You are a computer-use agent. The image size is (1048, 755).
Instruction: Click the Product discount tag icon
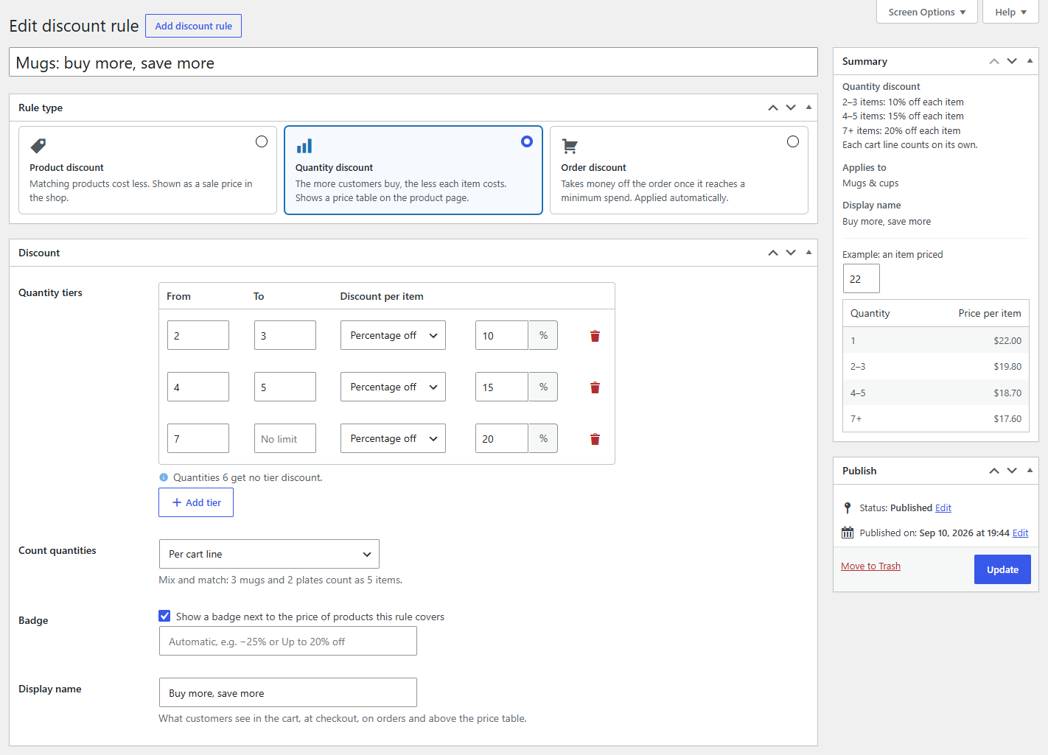[x=38, y=146]
